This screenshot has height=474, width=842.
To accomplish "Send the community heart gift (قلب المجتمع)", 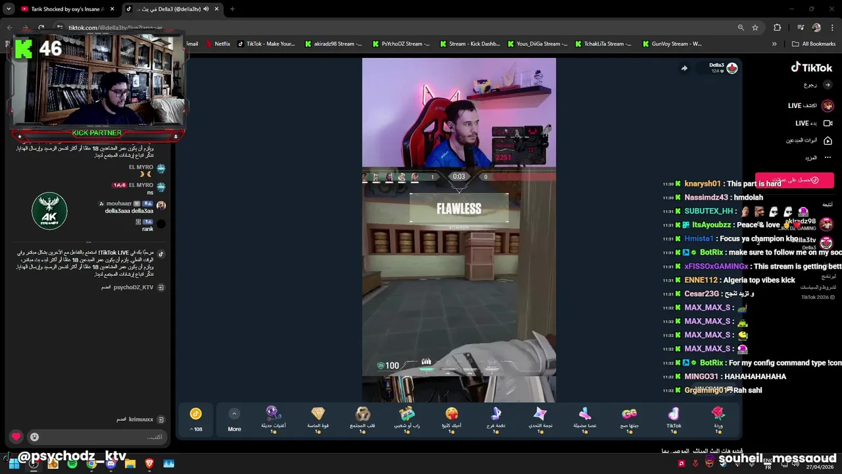I will [362, 419].
